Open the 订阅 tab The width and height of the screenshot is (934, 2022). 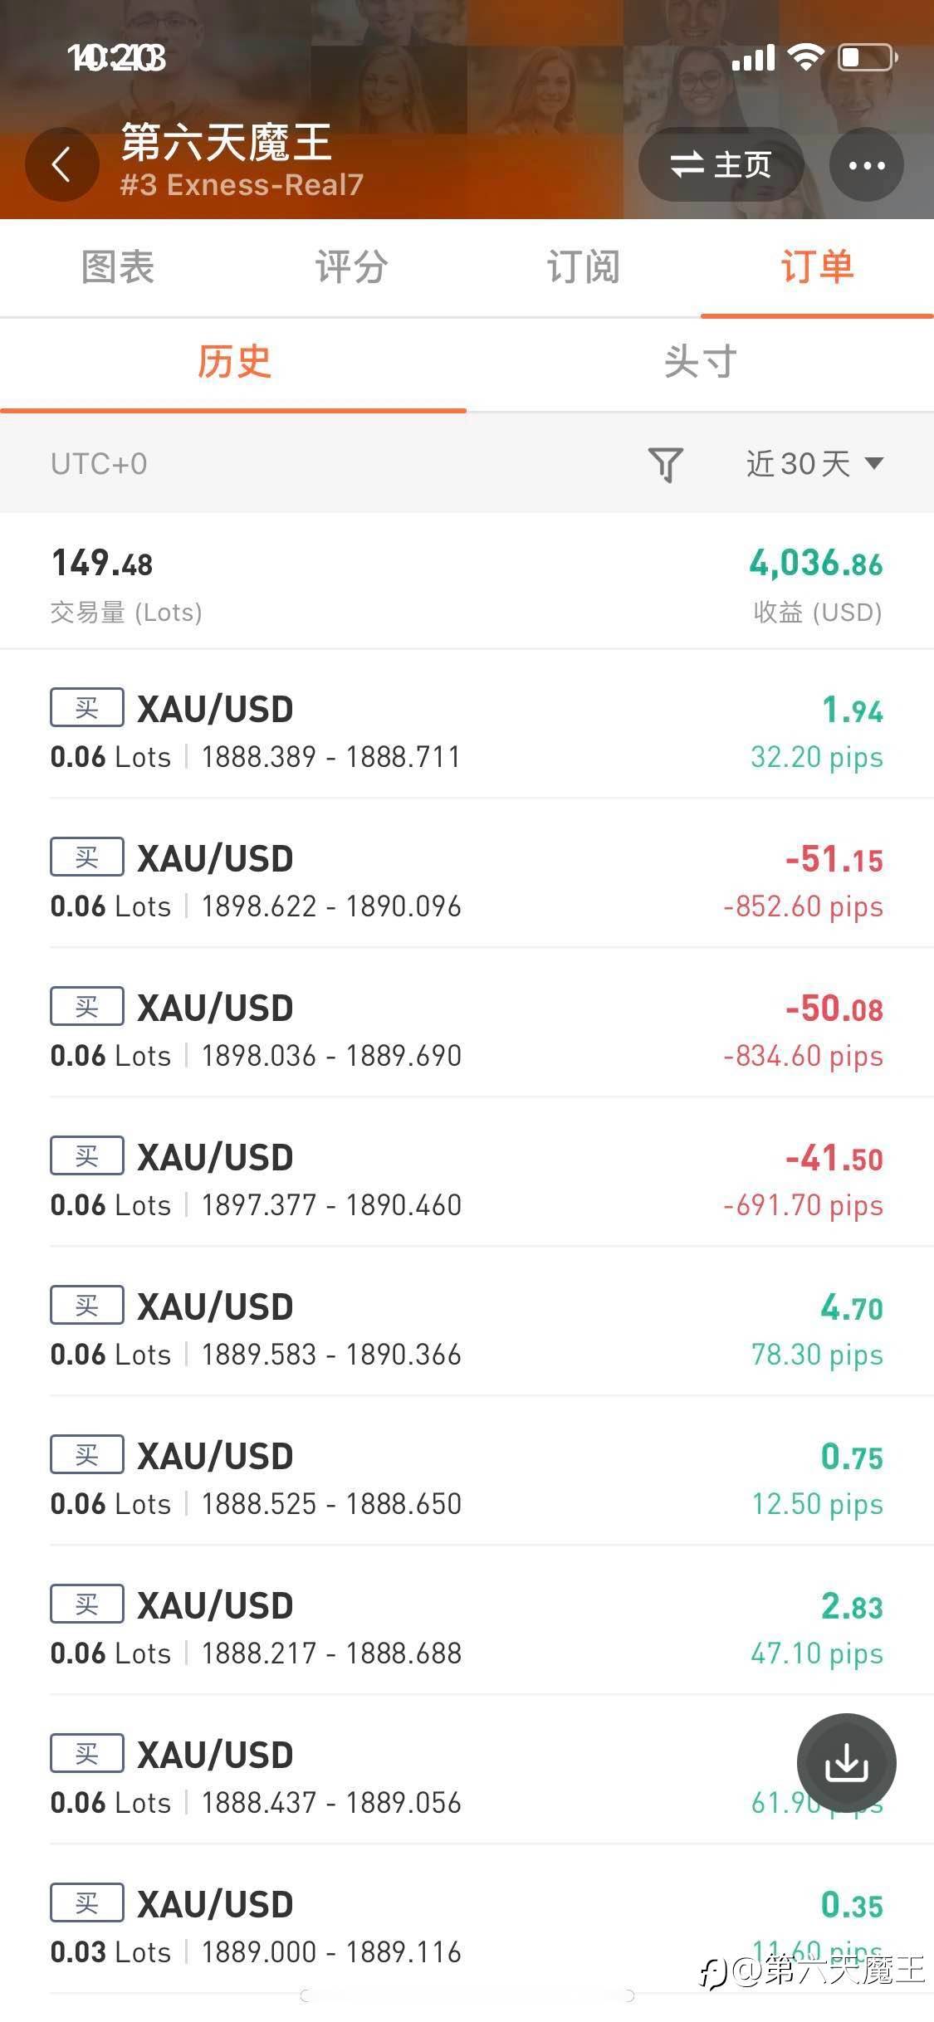point(584,267)
